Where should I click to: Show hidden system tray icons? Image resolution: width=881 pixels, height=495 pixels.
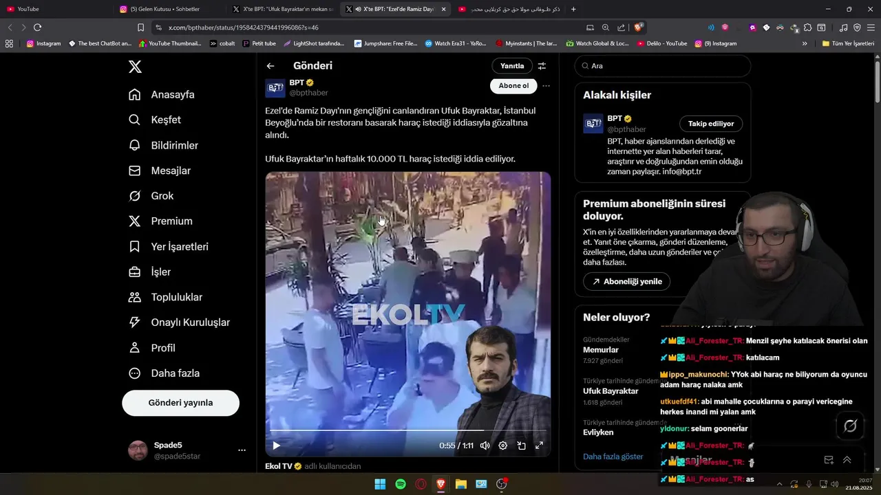coord(781,484)
